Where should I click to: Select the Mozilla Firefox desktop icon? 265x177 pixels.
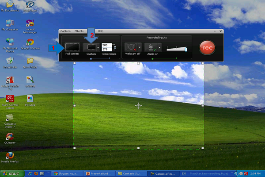pyautogui.click(x=10, y=158)
